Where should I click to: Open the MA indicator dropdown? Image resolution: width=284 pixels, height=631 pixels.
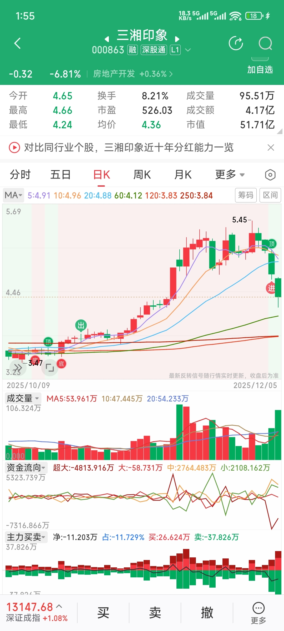[13, 195]
